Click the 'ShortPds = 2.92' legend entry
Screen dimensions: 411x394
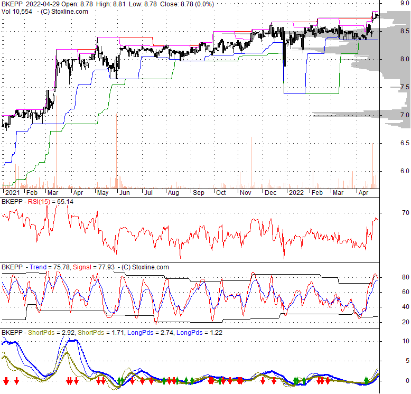pyautogui.click(x=51, y=333)
